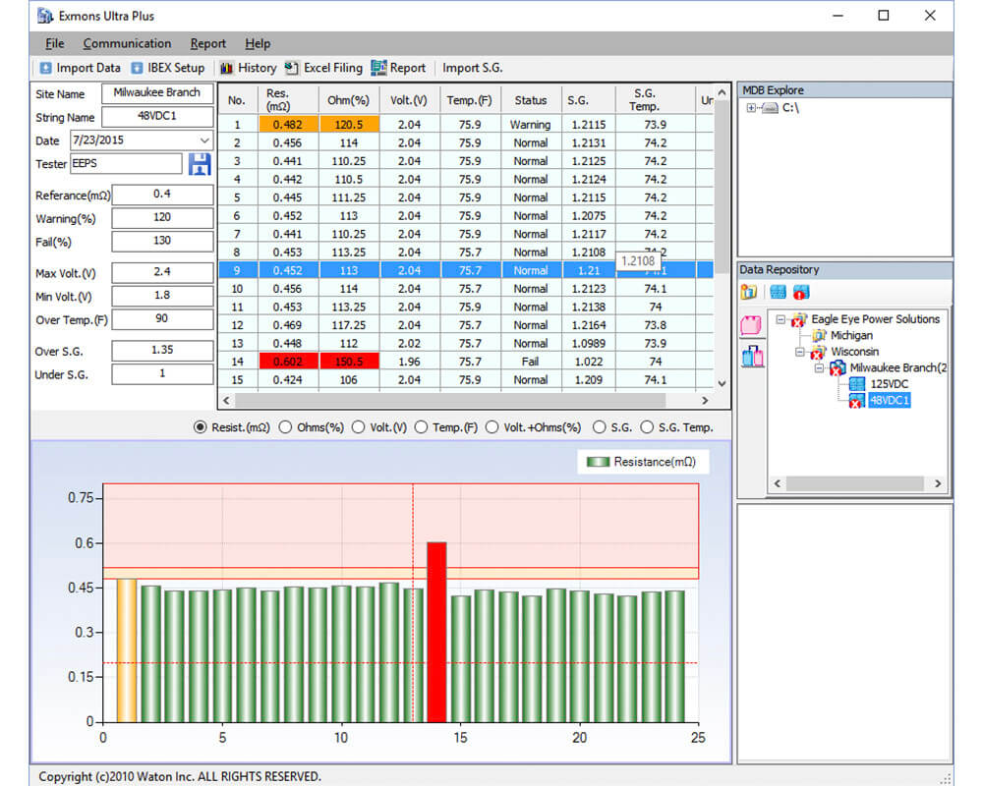Click the red failed bar in the chart

point(436,632)
